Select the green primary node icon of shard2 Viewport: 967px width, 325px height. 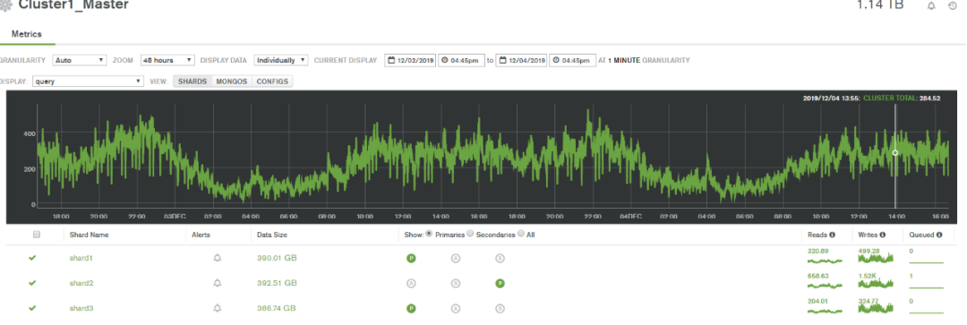click(x=501, y=283)
